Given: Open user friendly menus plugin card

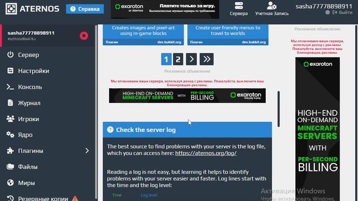Looking at the screenshot, I should 228,35.
